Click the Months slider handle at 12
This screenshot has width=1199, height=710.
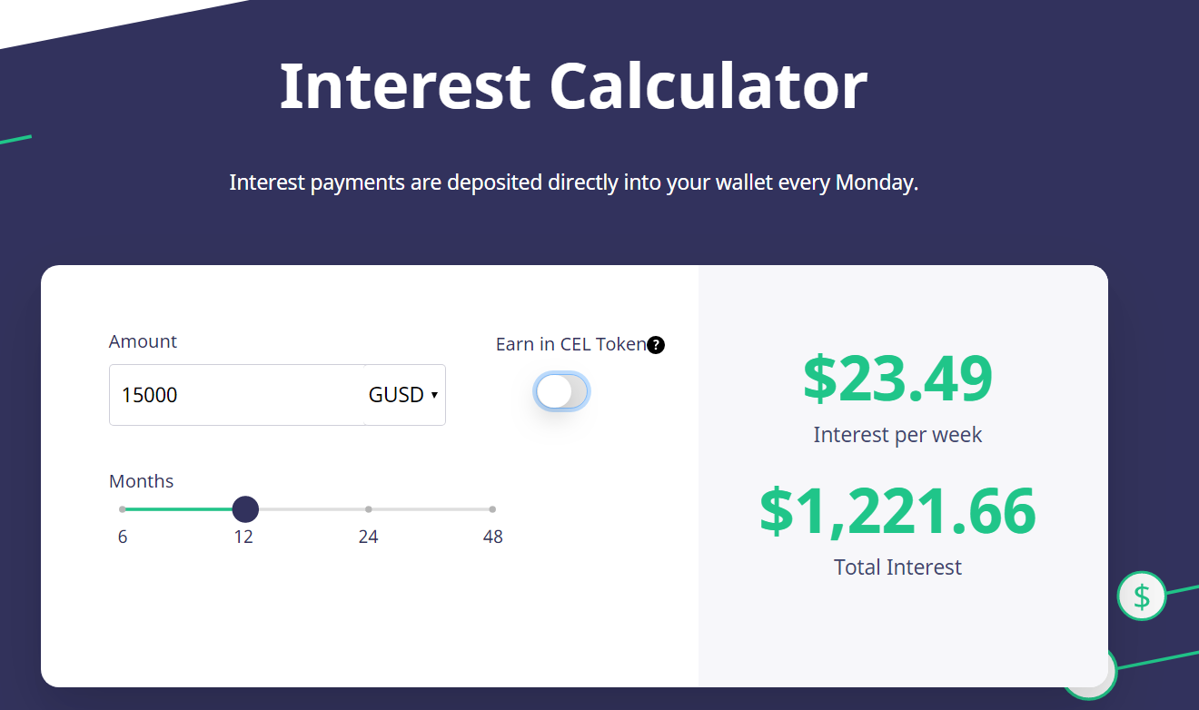click(245, 509)
